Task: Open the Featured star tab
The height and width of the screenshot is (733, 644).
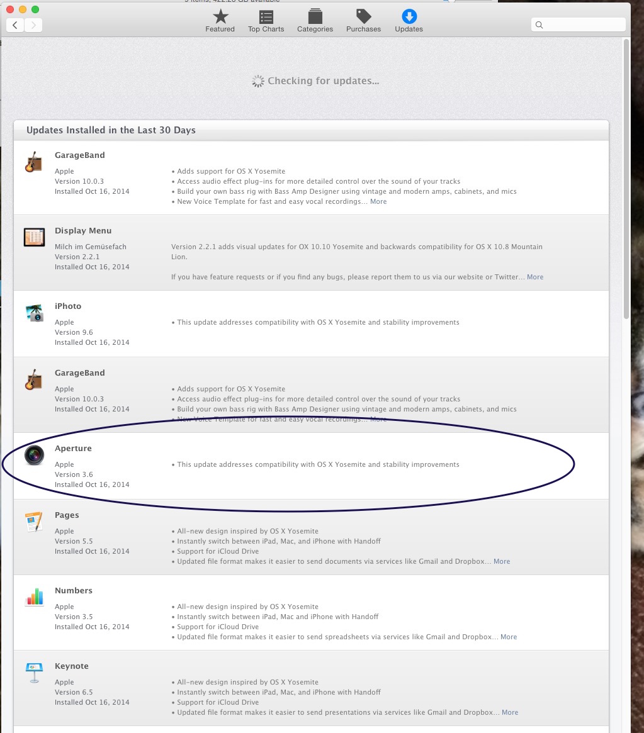Action: point(220,21)
